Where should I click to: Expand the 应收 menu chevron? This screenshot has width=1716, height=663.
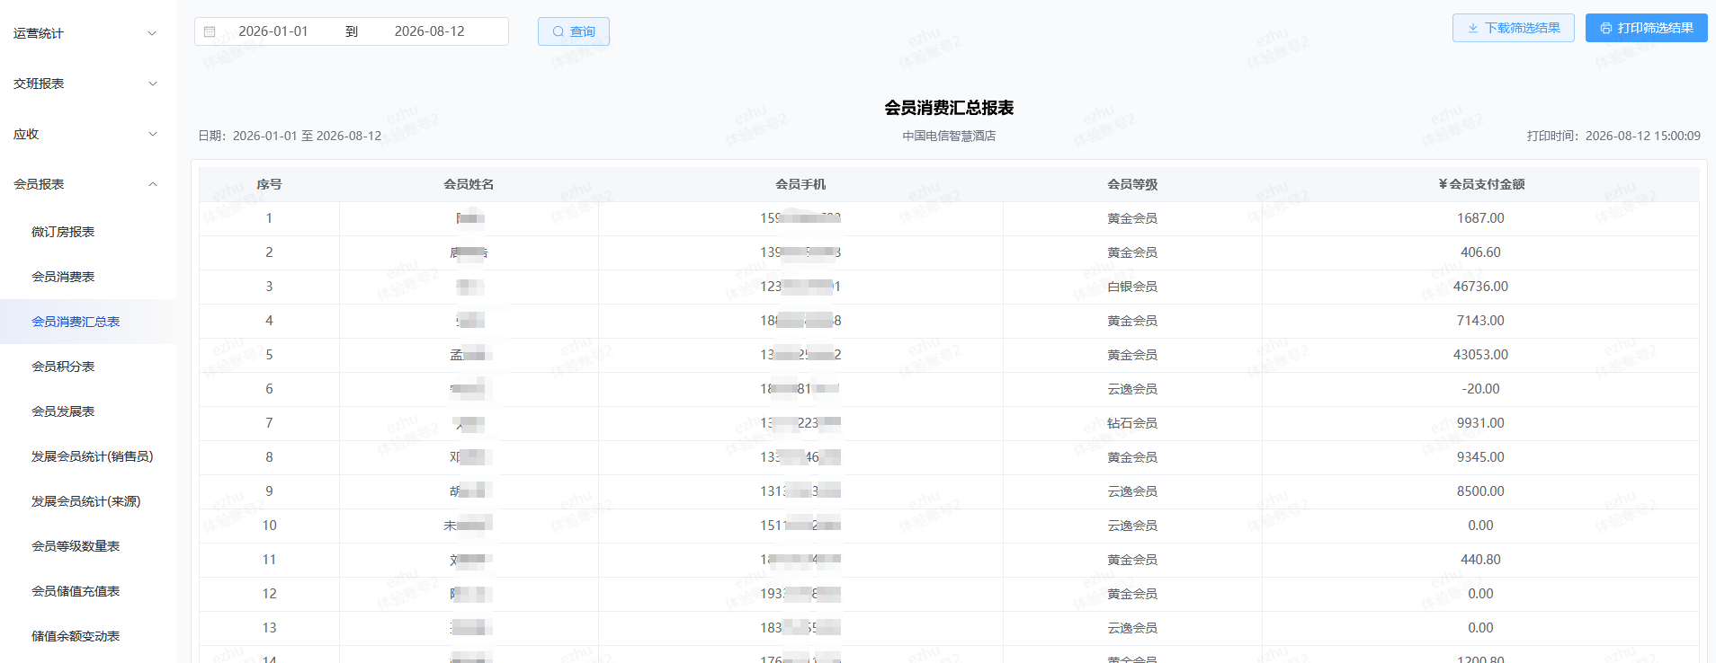tap(152, 134)
